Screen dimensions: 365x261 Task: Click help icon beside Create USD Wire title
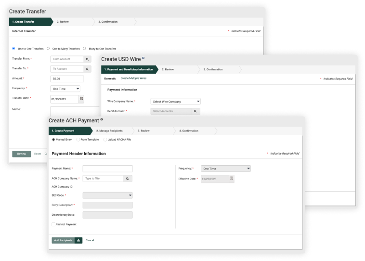tap(143, 58)
